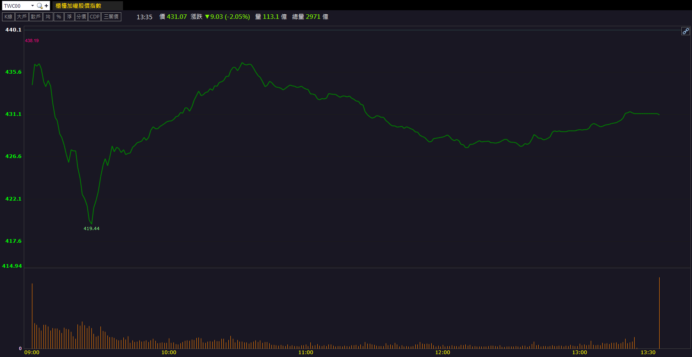Click the 量 113.1 億 volume text
Image resolution: width=692 pixels, height=357 pixels.
click(x=271, y=17)
